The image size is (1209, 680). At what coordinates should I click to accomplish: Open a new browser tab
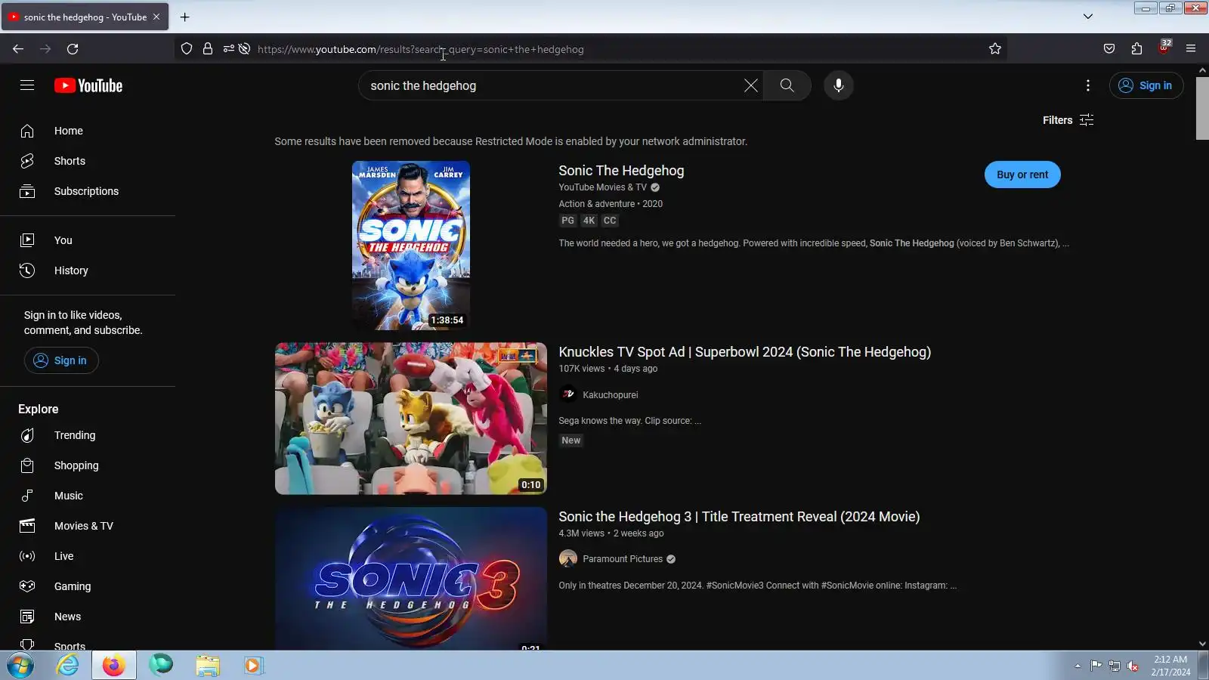point(184,17)
